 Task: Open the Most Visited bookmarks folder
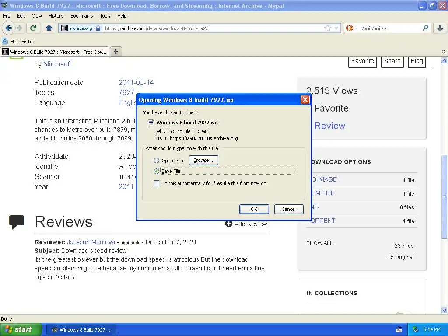[x=18, y=42]
